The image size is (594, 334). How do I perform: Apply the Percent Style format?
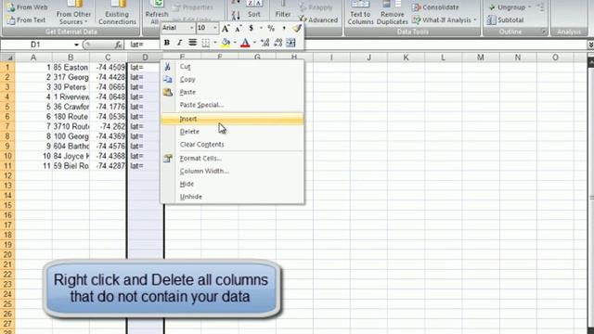click(271, 28)
